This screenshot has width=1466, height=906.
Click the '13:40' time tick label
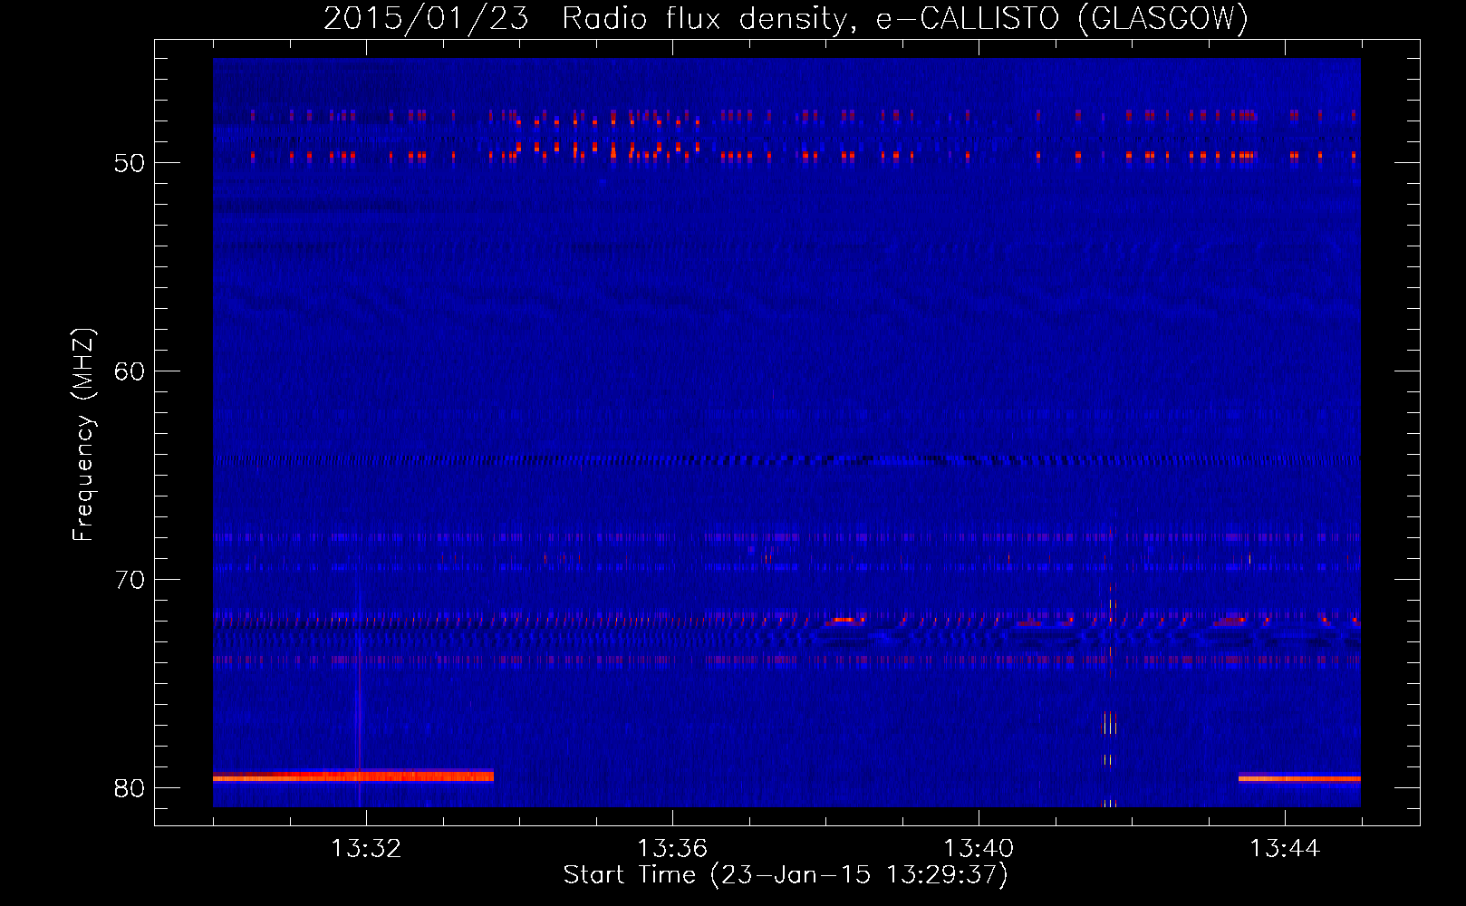click(979, 849)
